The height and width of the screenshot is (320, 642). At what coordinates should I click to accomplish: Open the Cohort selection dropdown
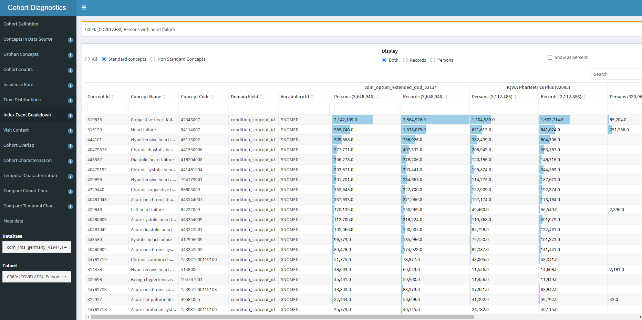37,277
